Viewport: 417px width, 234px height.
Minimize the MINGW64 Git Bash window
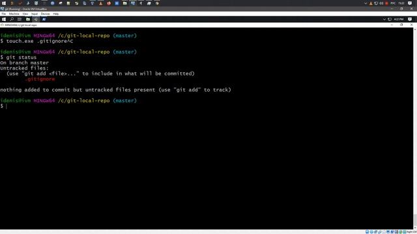[392, 25]
